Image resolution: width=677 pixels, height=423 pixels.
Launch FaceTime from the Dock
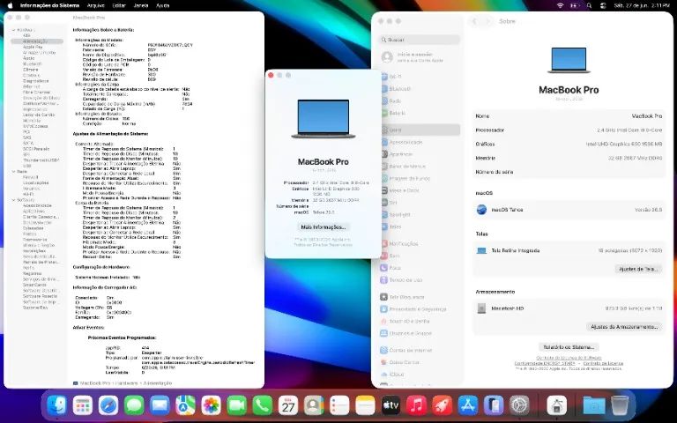coord(236,405)
